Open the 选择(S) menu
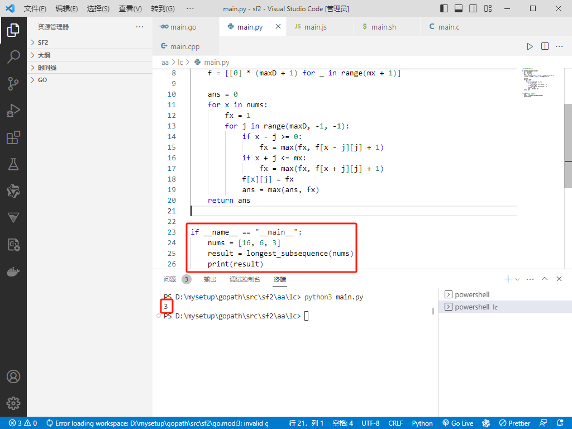The image size is (572, 429). (98, 8)
